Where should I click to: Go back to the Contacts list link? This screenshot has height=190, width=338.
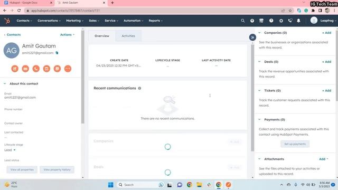pyautogui.click(x=13, y=35)
